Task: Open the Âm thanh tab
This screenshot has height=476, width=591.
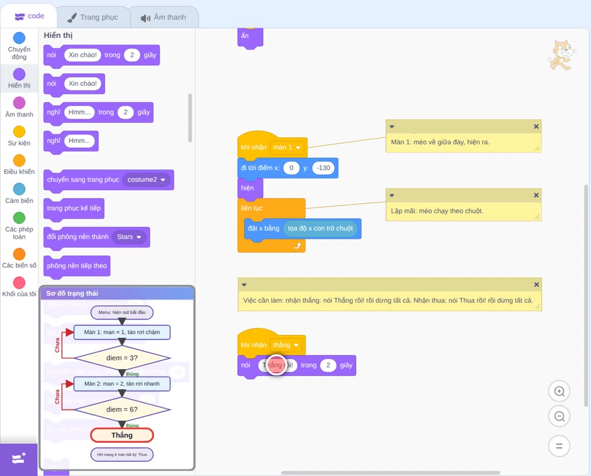Action: pos(164,17)
